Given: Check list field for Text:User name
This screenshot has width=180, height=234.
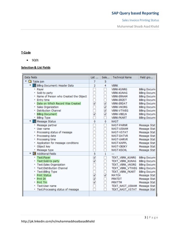Looking at the screenshot, I should (x=95, y=186).
